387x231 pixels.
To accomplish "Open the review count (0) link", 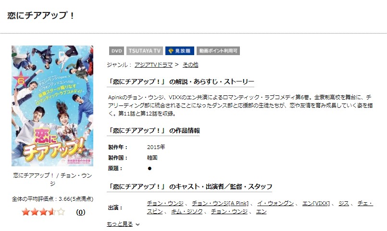I will [80, 212].
